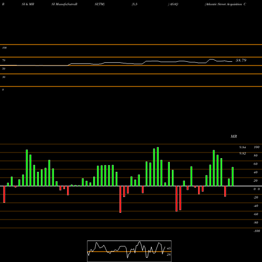This screenshot has height=262, width=262.
Task: Click the 'SI & MR' header text
Action: pos(28,4)
